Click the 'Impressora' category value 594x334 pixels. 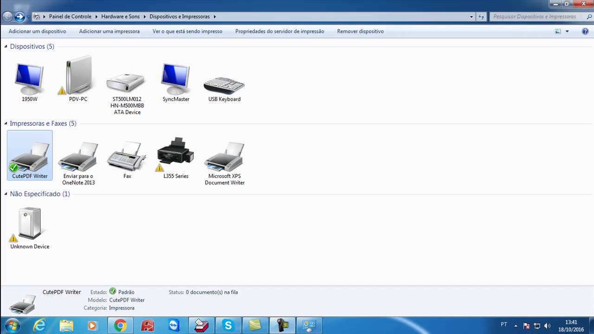tap(122, 308)
